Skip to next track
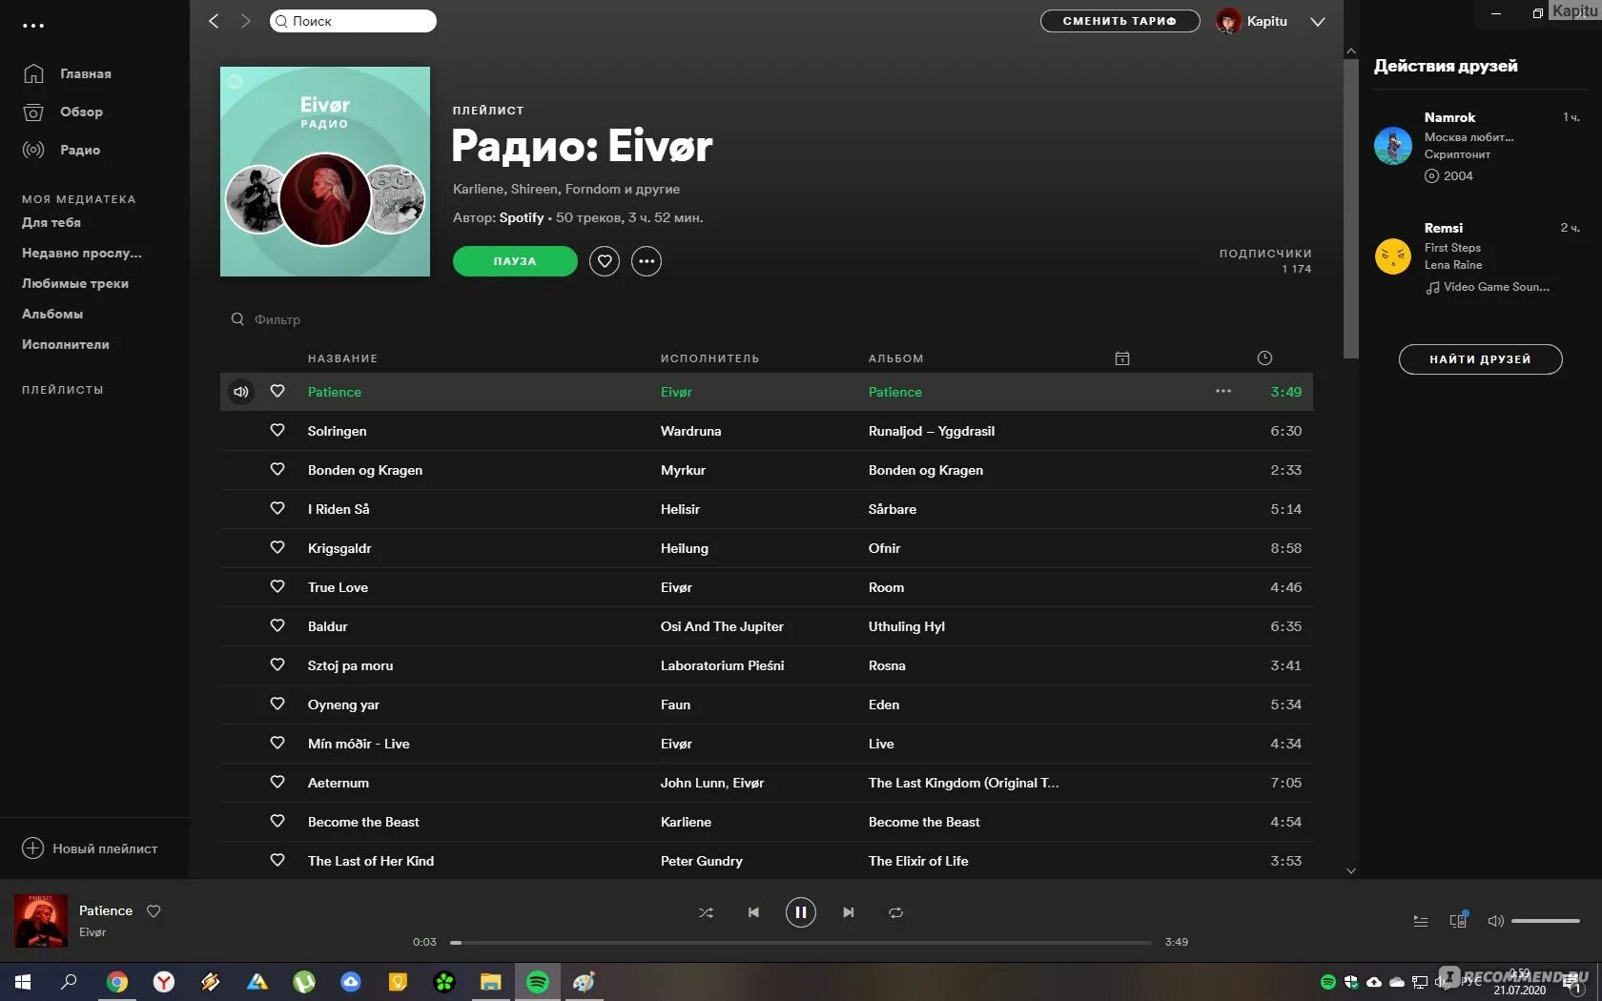 pos(849,912)
